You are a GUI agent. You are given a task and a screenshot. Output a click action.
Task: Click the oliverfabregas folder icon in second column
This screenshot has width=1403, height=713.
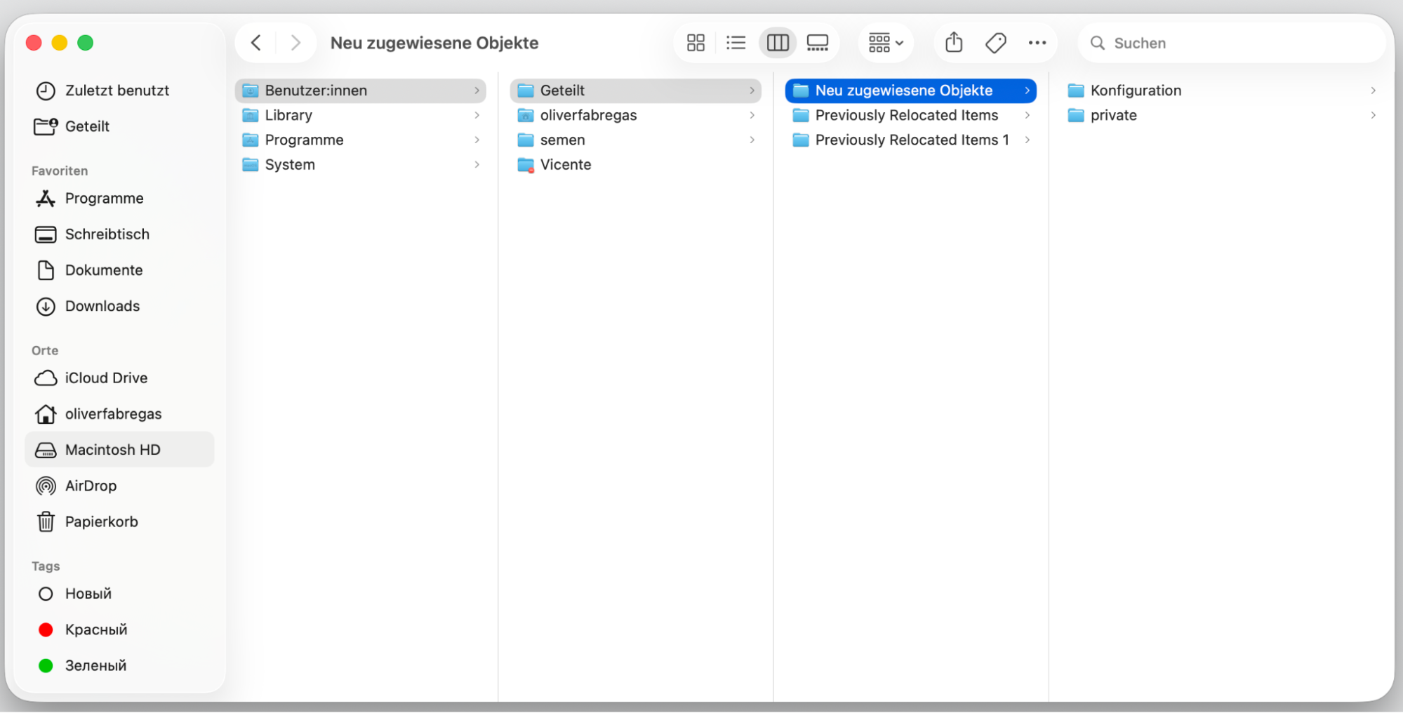click(x=526, y=115)
